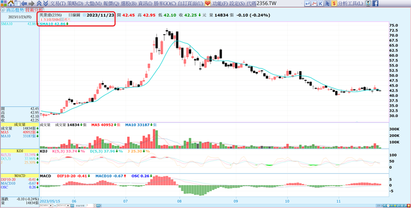Click the four-colored grid app icon
The width and height of the screenshot is (411, 208).
click(x=3, y=3)
